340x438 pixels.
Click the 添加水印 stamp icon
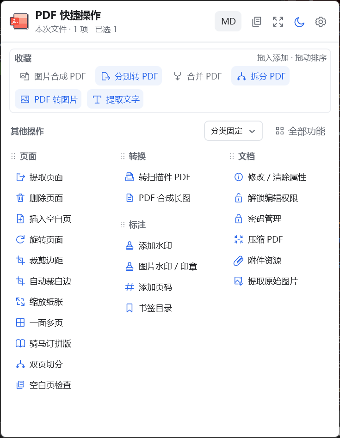[x=130, y=245]
